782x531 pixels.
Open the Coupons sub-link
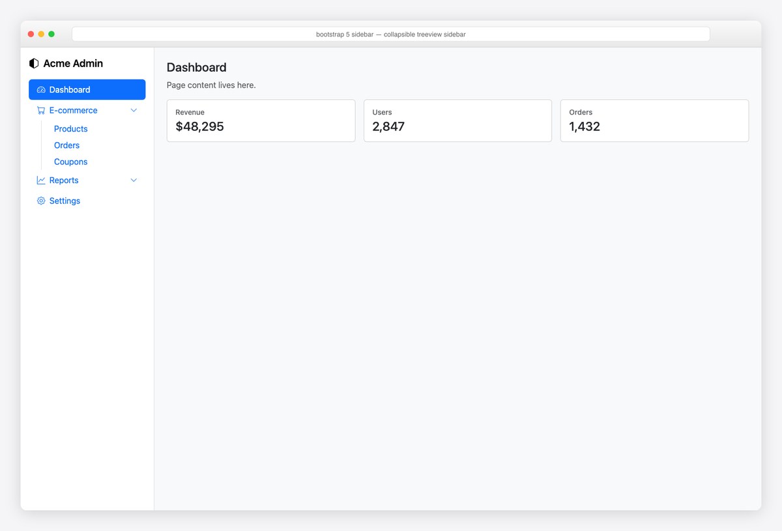70,162
